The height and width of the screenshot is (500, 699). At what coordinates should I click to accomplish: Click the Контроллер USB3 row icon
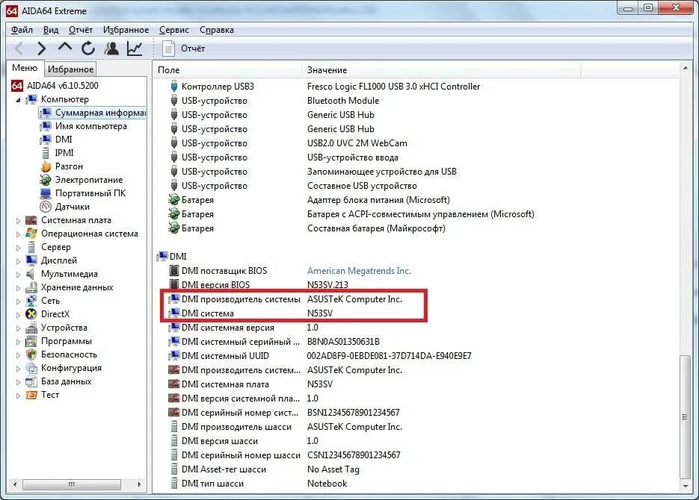pos(174,87)
